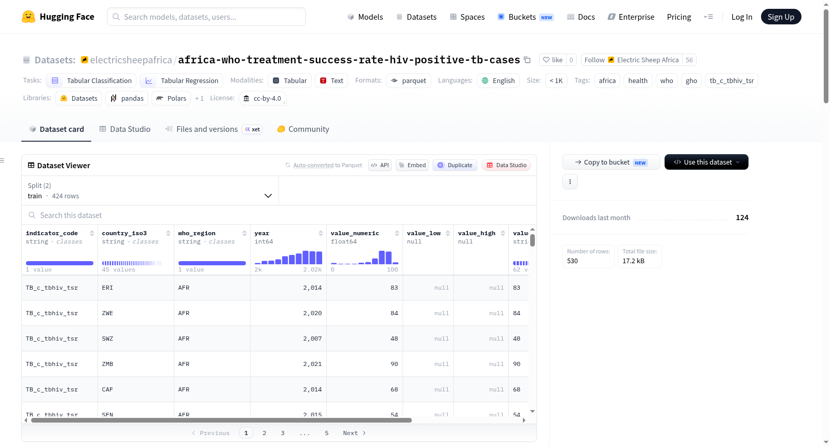Click sort icon on year column

pyautogui.click(x=321, y=234)
